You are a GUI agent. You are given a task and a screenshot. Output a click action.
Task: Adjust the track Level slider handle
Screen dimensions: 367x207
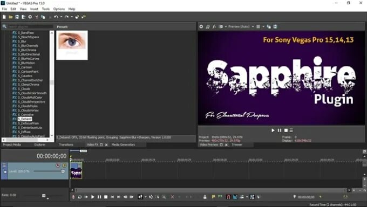pyautogui.click(x=63, y=171)
